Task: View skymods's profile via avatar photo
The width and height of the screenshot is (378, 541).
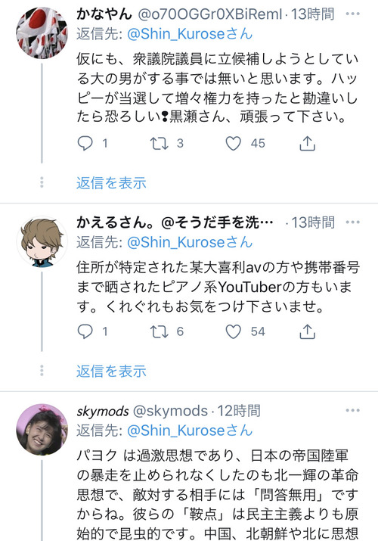Action: [x=42, y=430]
